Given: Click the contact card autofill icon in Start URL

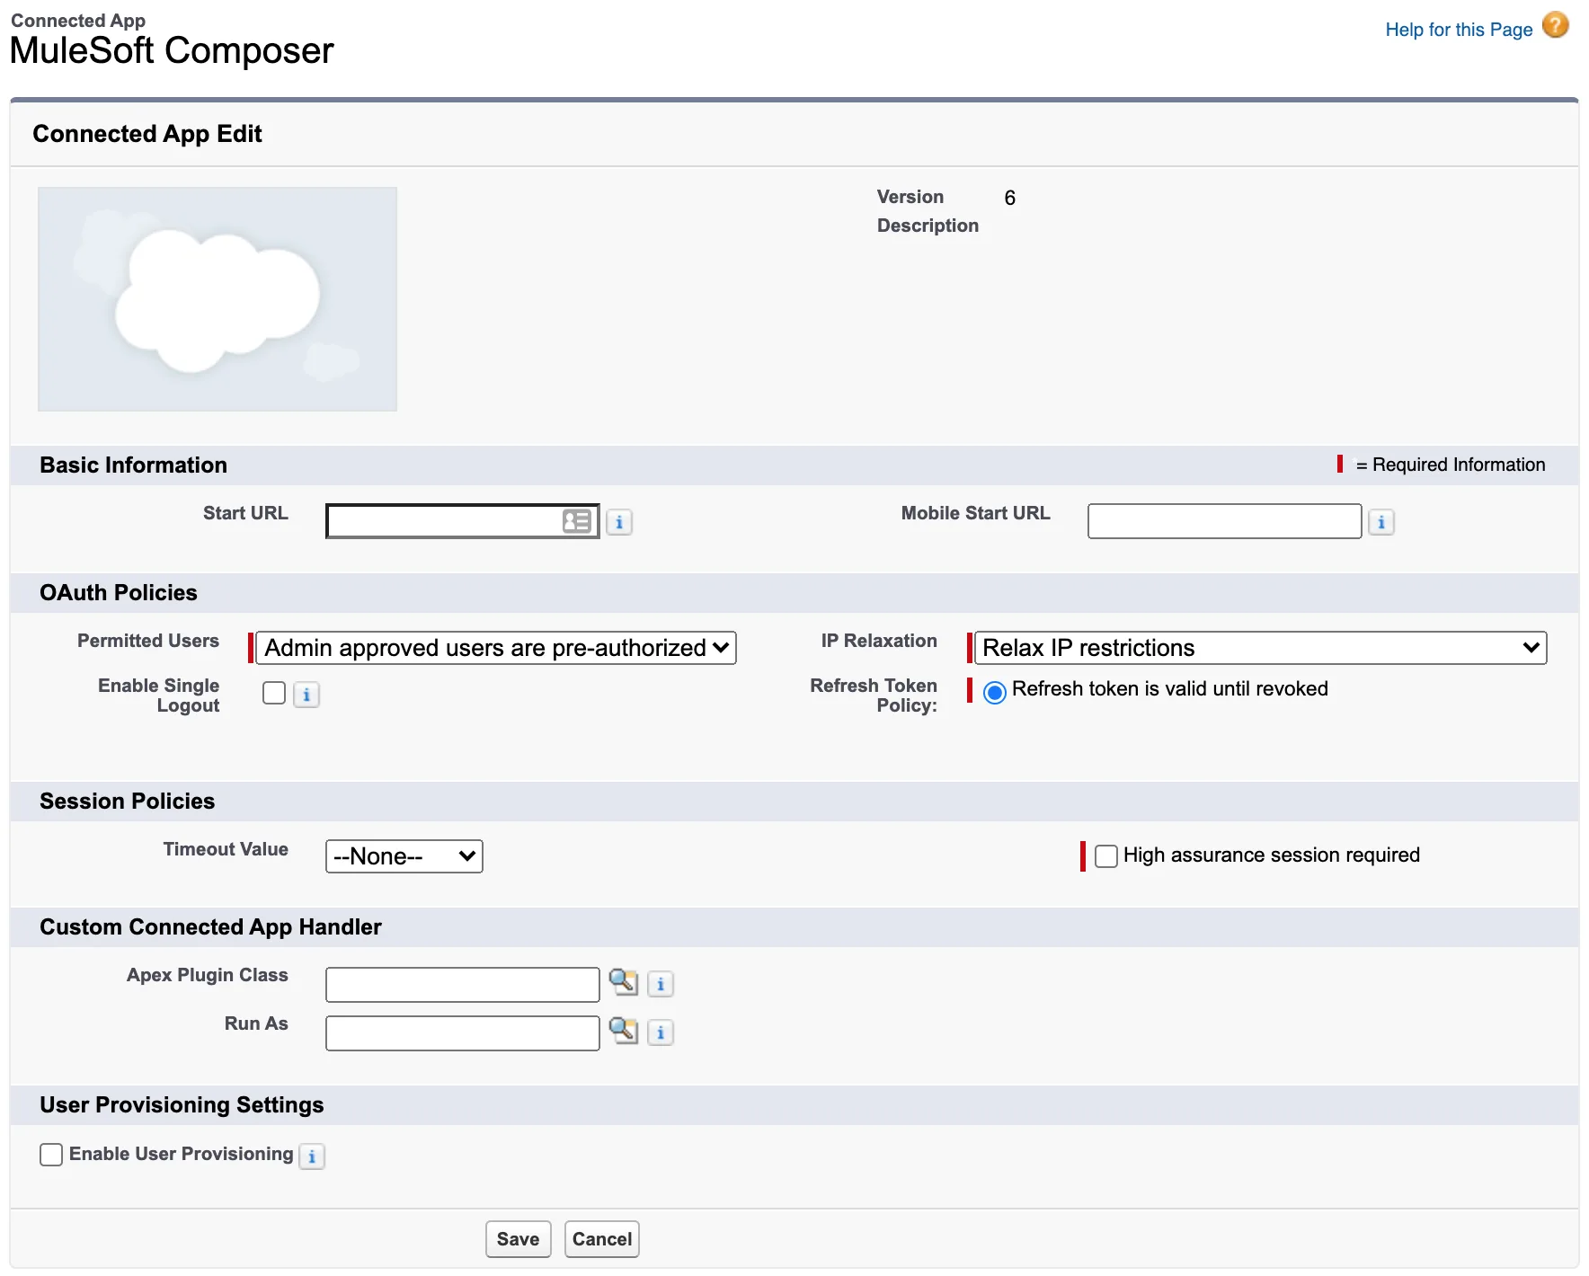Looking at the screenshot, I should pyautogui.click(x=576, y=521).
